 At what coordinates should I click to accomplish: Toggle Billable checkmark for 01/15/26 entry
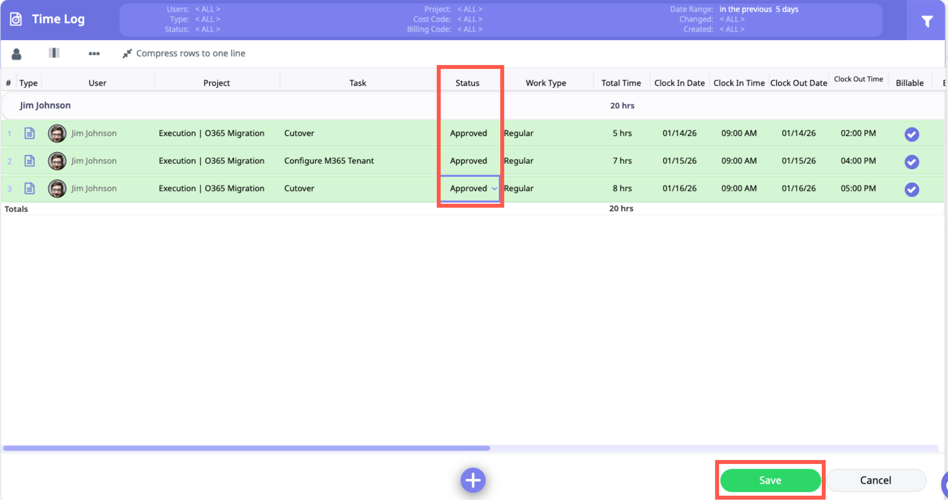[x=912, y=161]
